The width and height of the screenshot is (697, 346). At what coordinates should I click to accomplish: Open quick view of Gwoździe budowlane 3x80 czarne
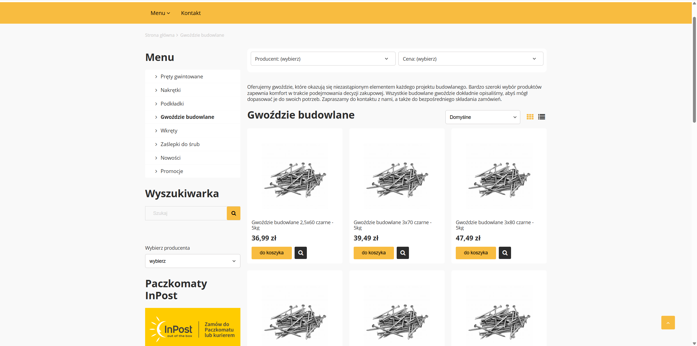505,253
